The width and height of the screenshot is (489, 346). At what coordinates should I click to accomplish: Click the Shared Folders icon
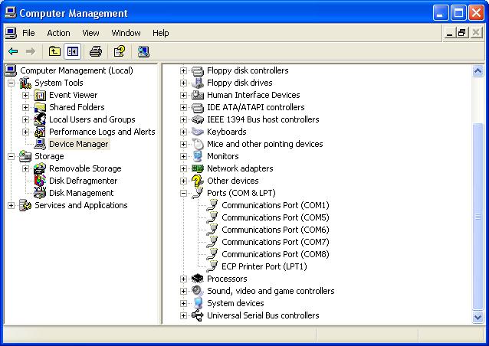coord(40,107)
